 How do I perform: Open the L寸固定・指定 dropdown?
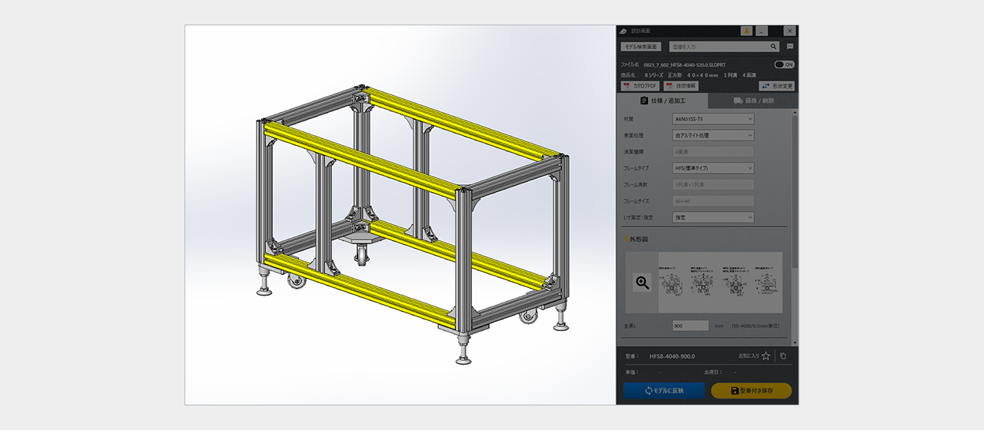[x=713, y=217]
